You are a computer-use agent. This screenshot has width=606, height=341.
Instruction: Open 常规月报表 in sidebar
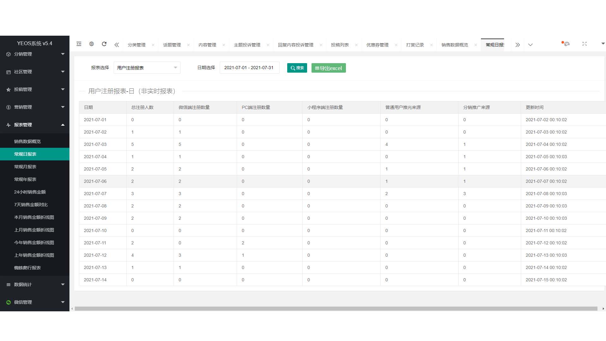pos(35,167)
